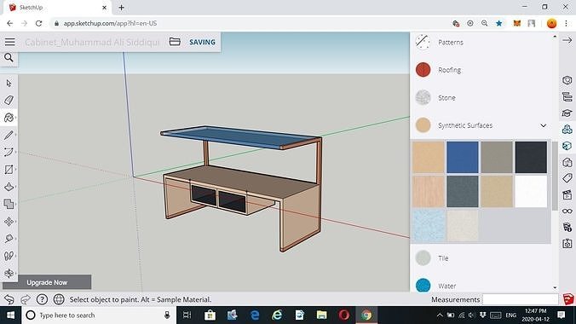Viewport: 576px width, 324px height.
Task: Choose the Move tool
Action: coord(9,222)
